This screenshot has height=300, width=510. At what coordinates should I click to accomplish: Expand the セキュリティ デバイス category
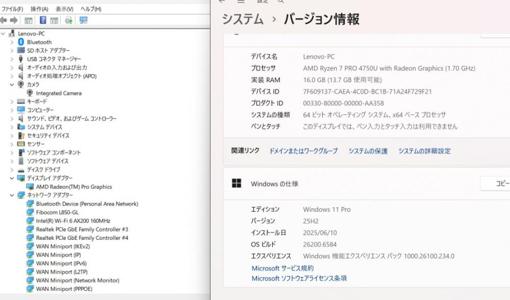tap(12, 135)
